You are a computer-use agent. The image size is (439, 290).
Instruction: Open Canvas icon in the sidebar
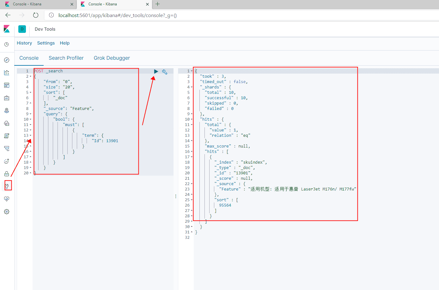tap(7, 98)
